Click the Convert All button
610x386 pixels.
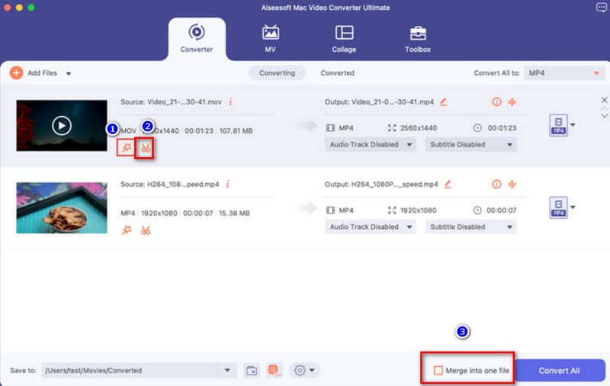(559, 371)
